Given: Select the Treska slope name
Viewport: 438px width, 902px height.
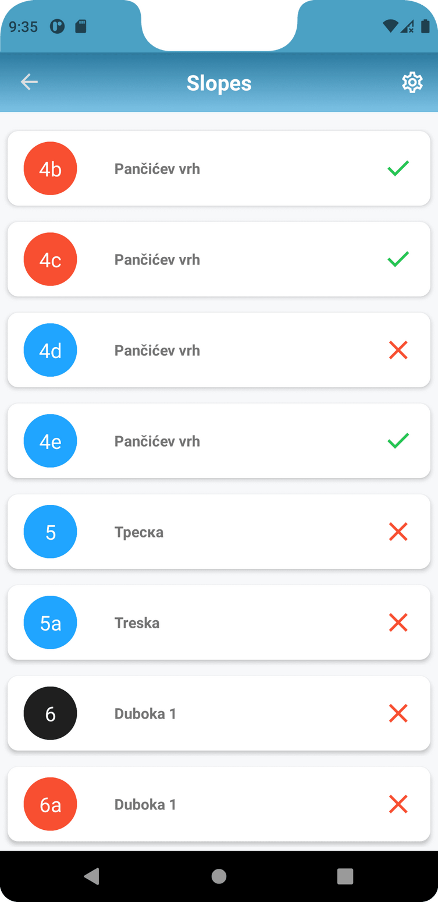Looking at the screenshot, I should (x=137, y=622).
